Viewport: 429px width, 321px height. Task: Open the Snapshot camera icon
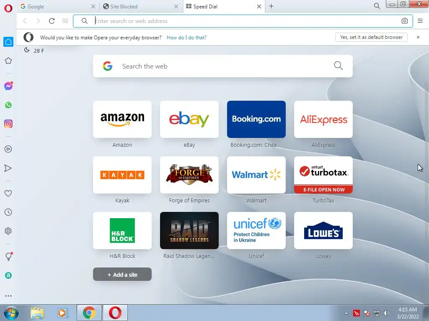pyautogui.click(x=405, y=21)
